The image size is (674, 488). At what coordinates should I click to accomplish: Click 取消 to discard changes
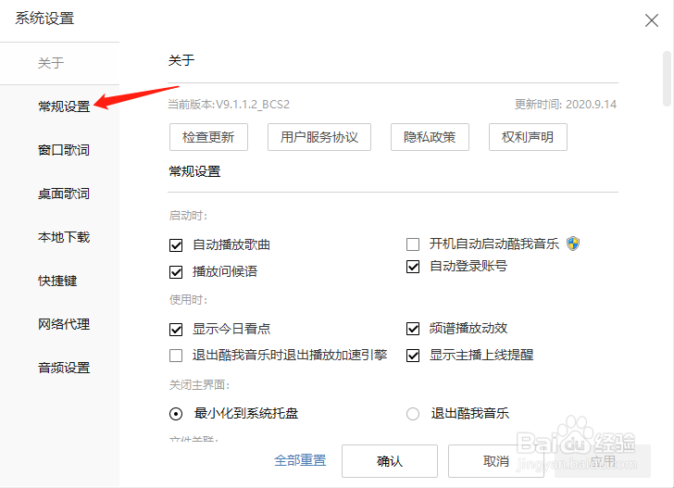496,461
